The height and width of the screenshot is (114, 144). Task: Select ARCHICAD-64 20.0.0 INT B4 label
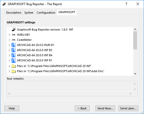(35, 55)
